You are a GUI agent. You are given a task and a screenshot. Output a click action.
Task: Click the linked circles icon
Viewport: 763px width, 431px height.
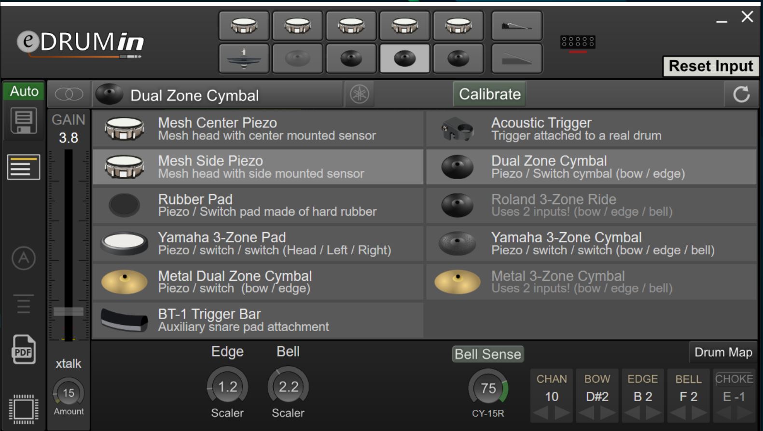coord(69,94)
